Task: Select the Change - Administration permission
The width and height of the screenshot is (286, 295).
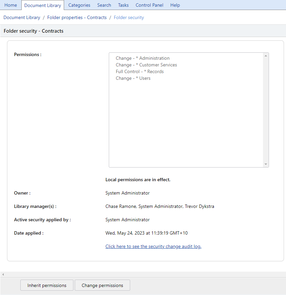Action: 142,58
